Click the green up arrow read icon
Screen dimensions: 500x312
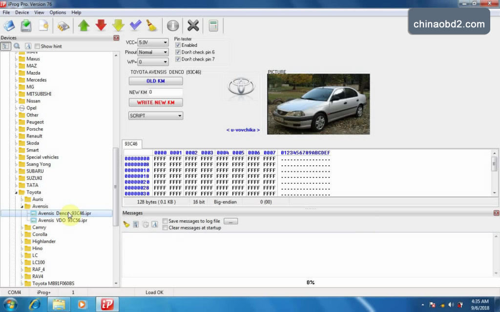83,25
